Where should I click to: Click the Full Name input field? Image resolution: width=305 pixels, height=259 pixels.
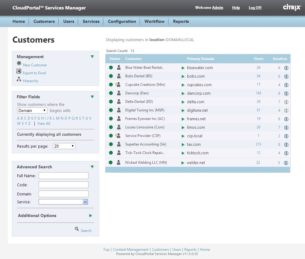pos(64,176)
